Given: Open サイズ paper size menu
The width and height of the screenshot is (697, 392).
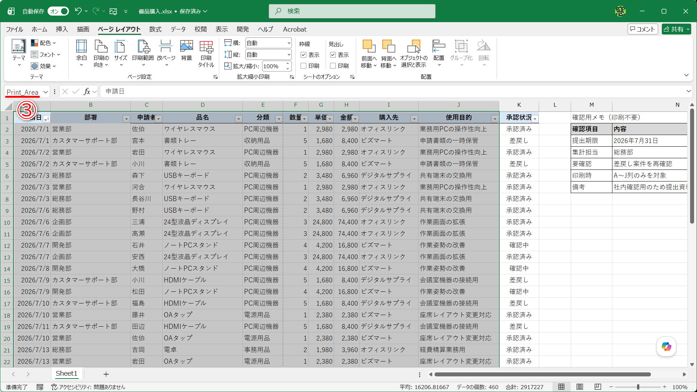Looking at the screenshot, I should 121,53.
